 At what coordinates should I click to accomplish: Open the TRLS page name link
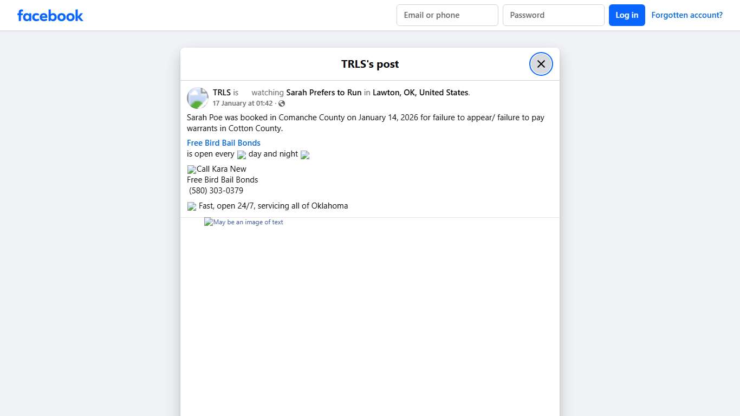click(x=222, y=93)
